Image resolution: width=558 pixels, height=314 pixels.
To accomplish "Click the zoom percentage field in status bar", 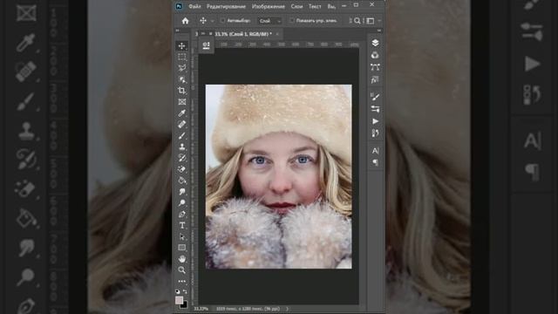I will 201,309.
